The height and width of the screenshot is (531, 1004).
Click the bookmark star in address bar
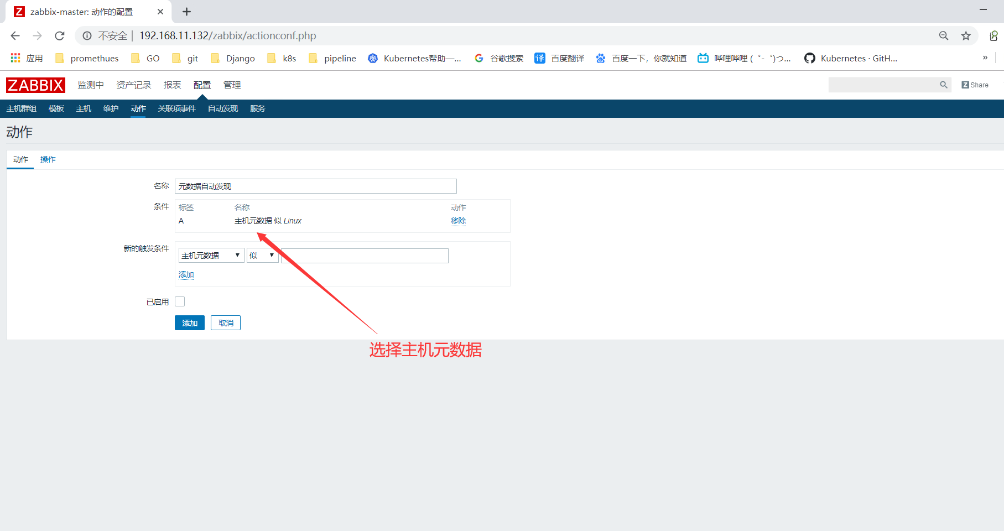pos(966,35)
